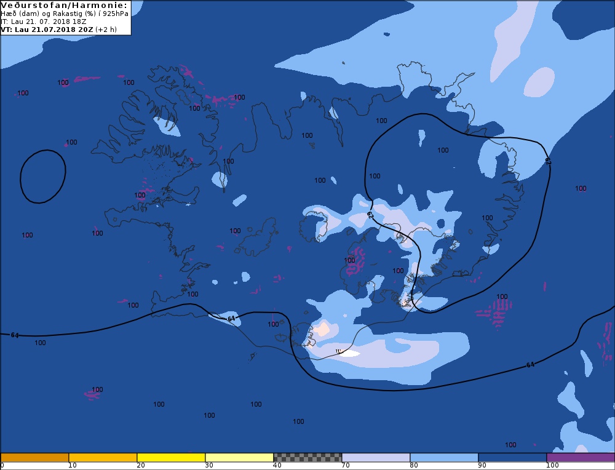This screenshot has height=470, width=615.
Task: Select the 'VT: Lau 21.07.2018 20Z' text
Action: (47, 30)
